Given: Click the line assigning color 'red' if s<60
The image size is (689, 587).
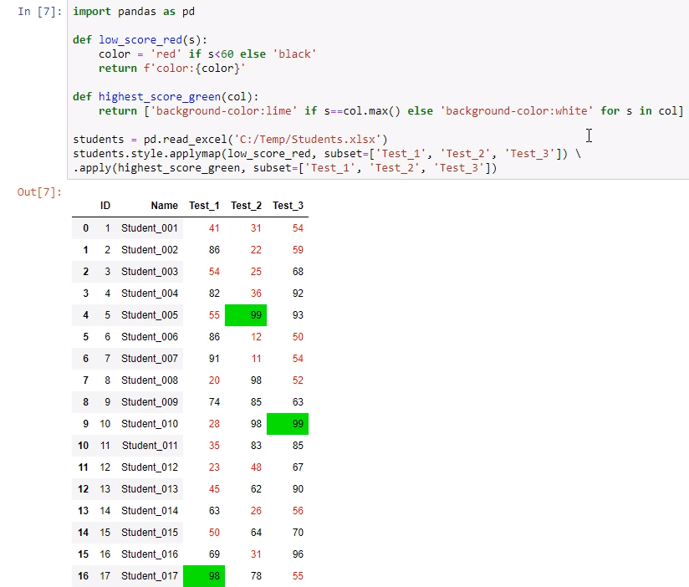Looking at the screenshot, I should click(x=207, y=54).
